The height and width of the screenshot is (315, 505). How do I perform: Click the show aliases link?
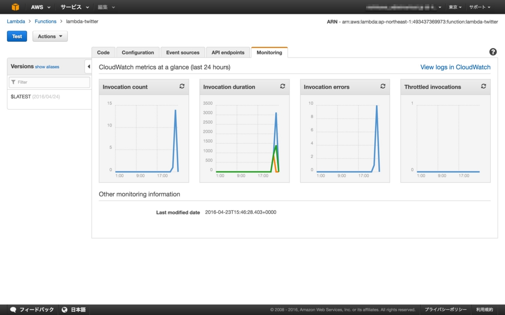[47, 67]
